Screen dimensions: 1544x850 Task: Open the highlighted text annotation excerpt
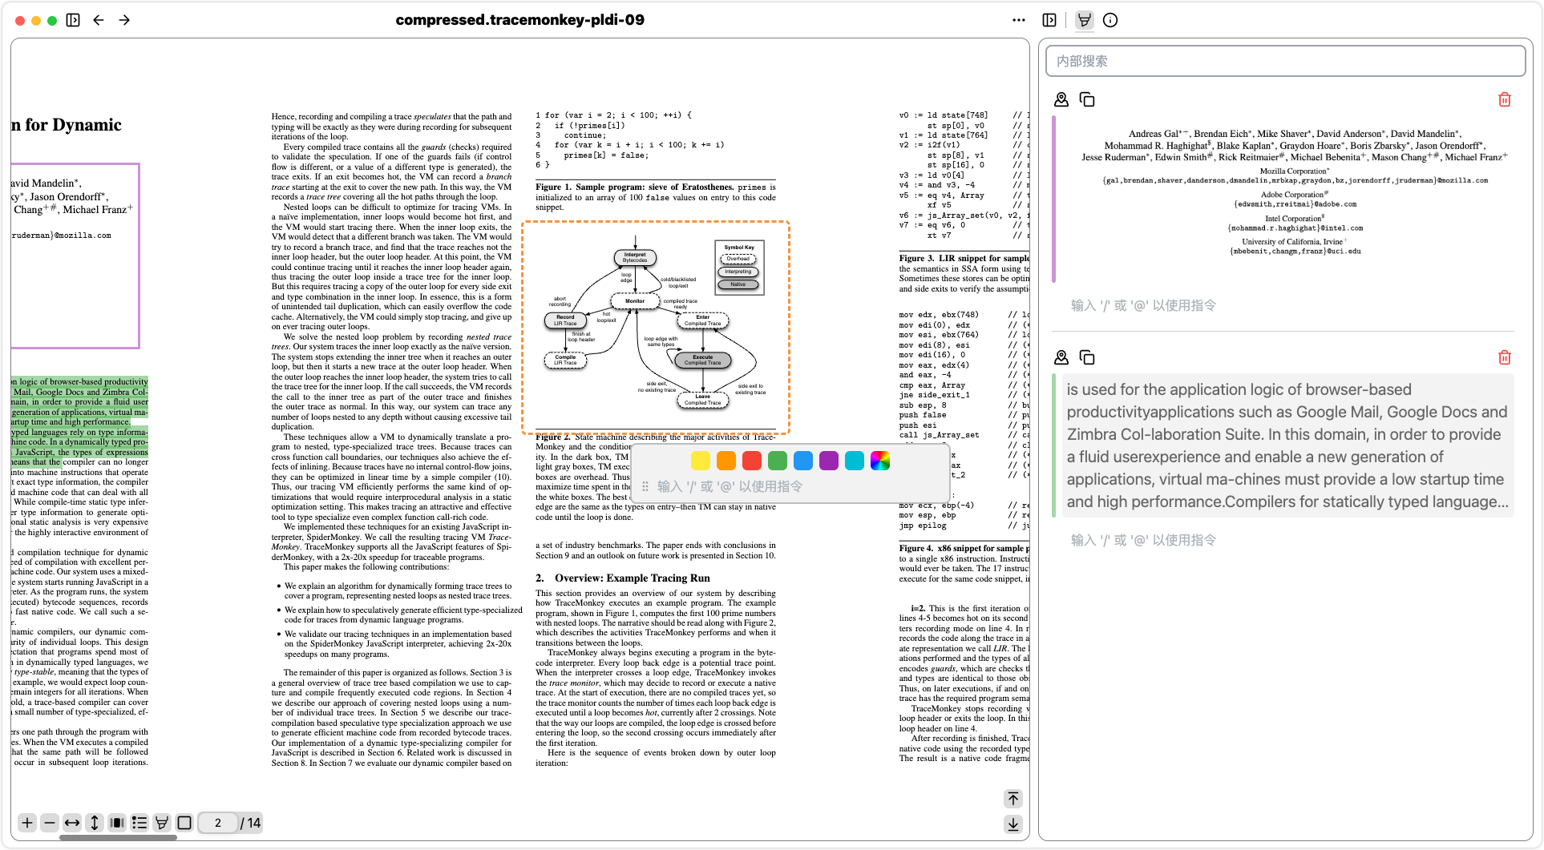(x=1287, y=445)
